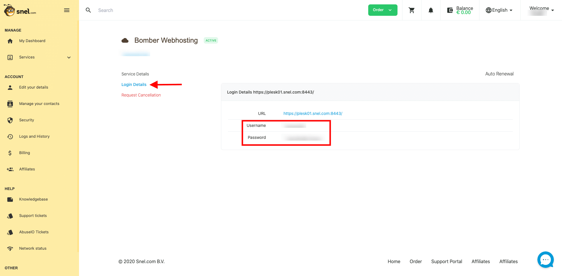Expand the Services chevron
Screen dimensions: 562x276
click(69, 57)
